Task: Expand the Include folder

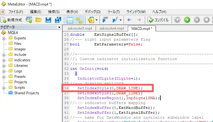Action: (x=4, y=55)
